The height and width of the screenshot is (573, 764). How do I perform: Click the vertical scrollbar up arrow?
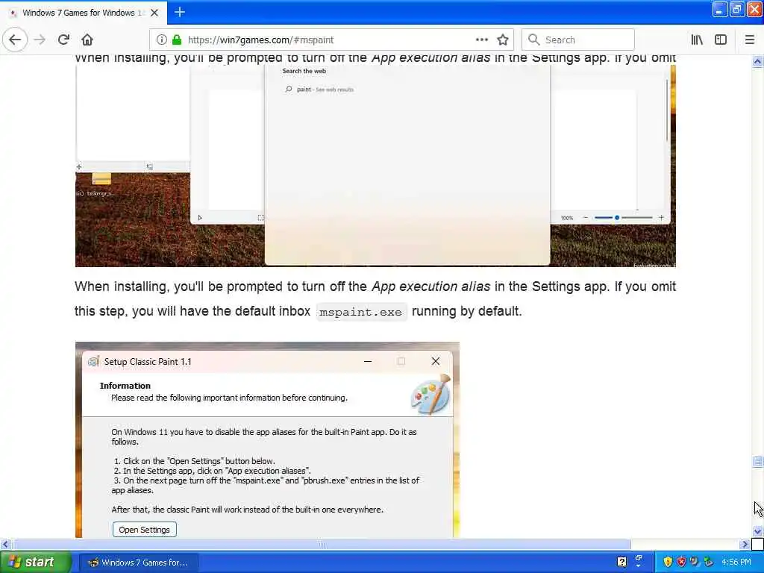point(758,61)
